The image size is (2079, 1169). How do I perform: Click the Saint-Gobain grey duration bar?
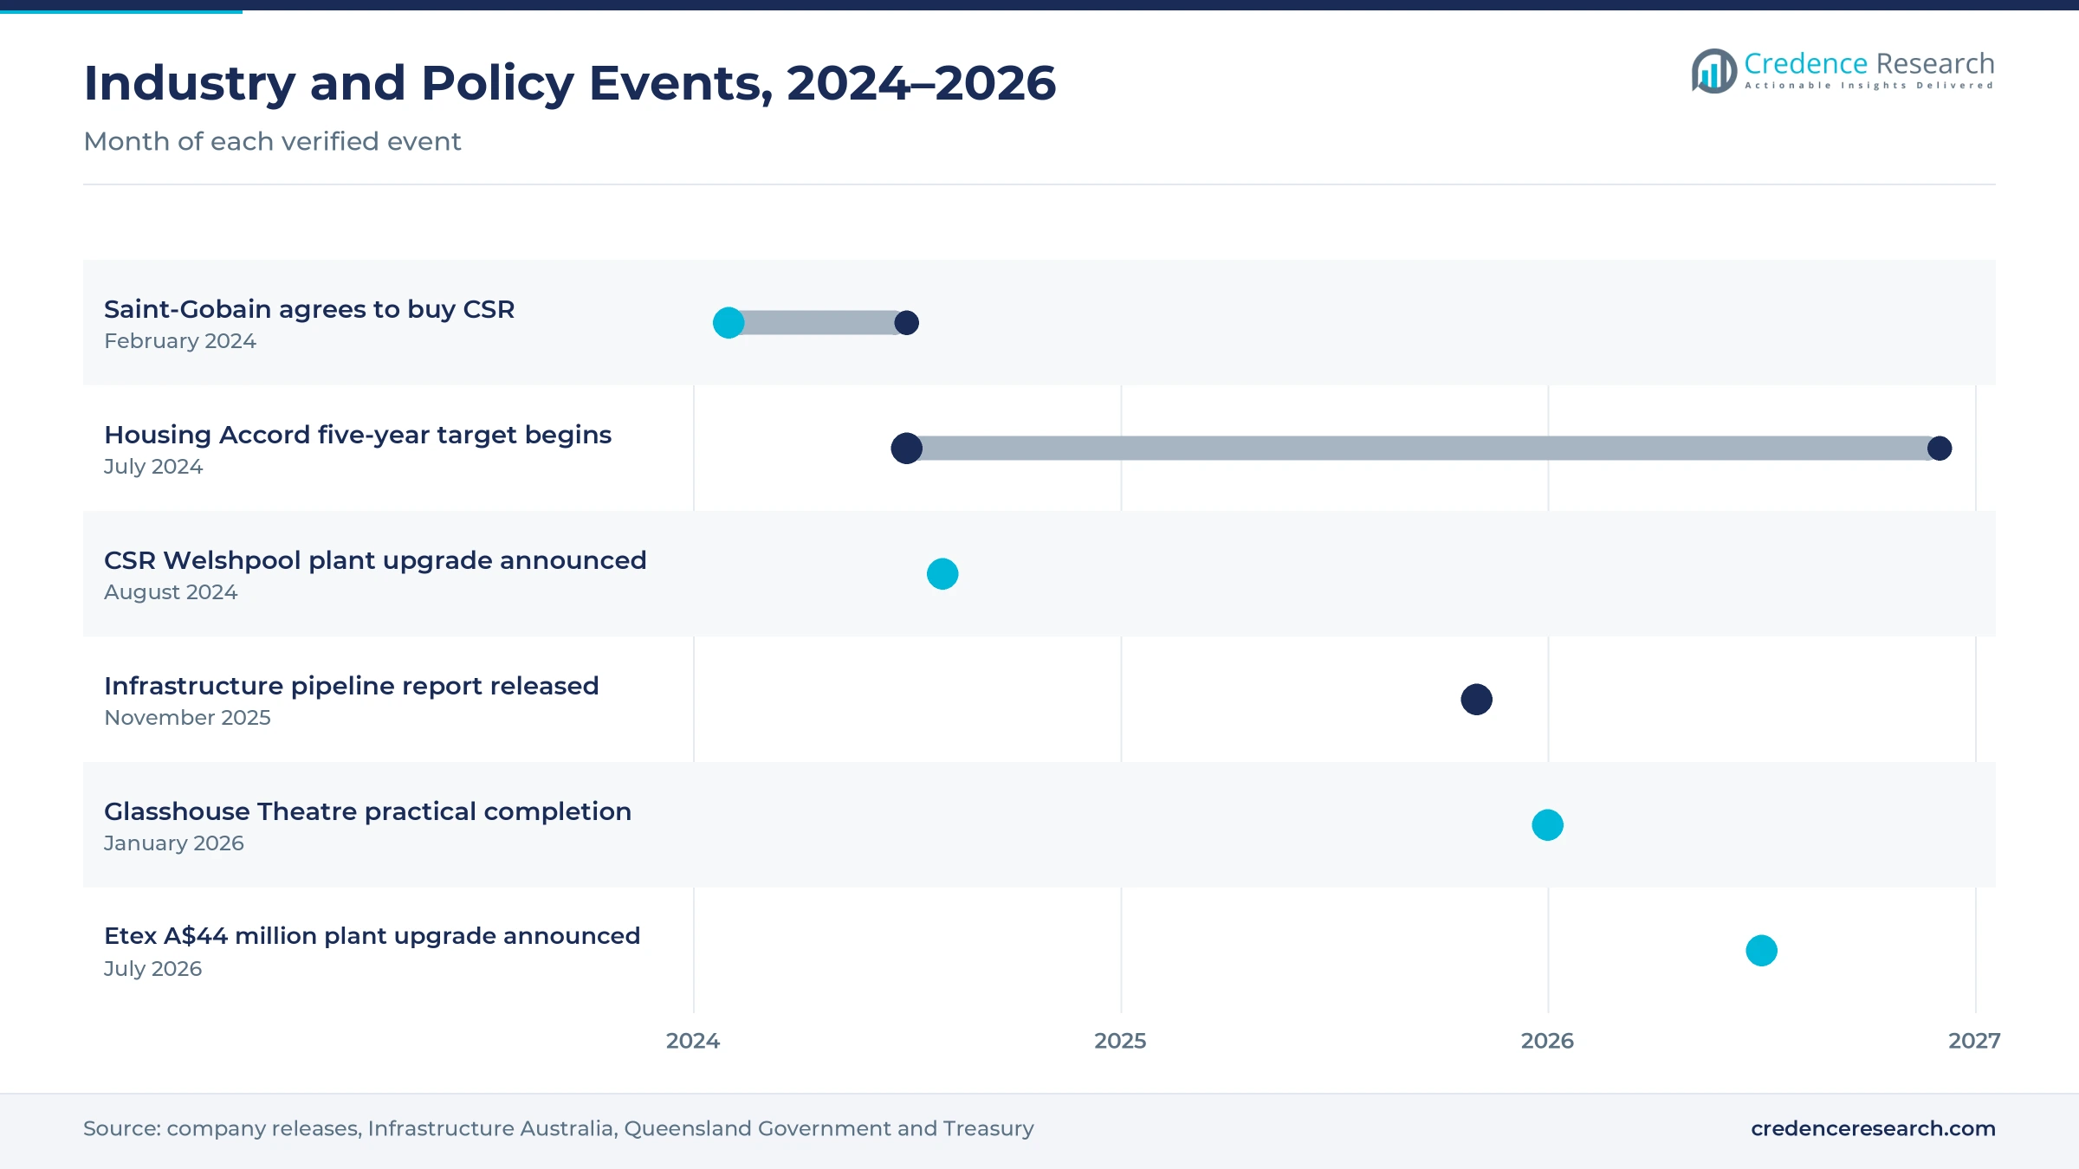point(817,323)
